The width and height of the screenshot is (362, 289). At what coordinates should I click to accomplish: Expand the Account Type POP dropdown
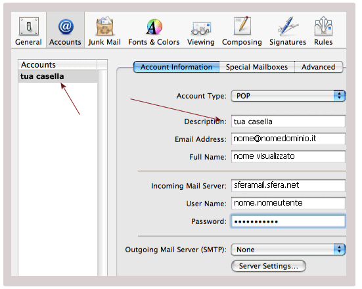[x=288, y=96]
